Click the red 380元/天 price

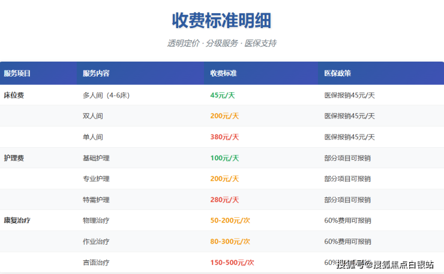[x=224, y=137]
